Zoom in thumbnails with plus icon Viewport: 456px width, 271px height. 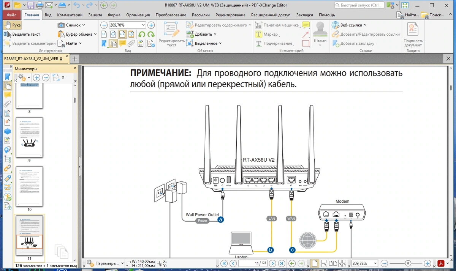click(36, 77)
